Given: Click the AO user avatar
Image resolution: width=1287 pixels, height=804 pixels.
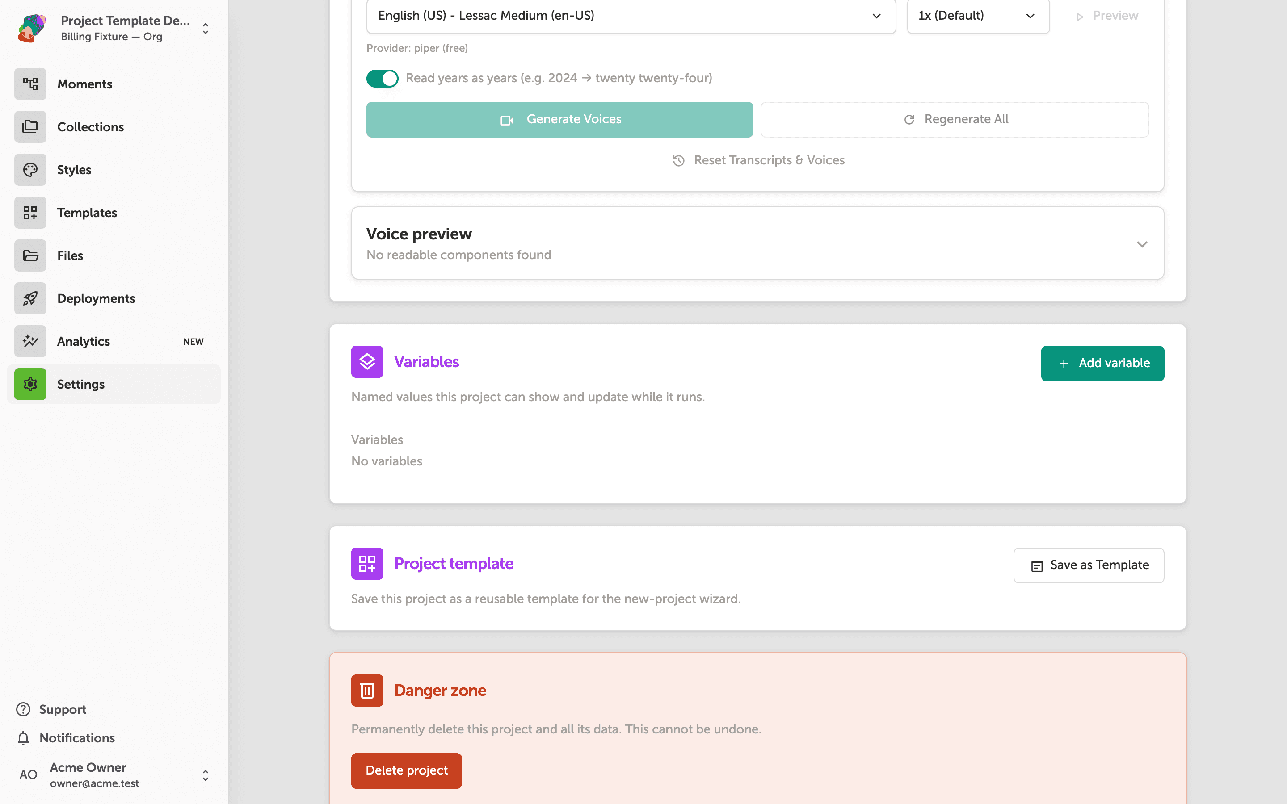Looking at the screenshot, I should [x=28, y=775].
